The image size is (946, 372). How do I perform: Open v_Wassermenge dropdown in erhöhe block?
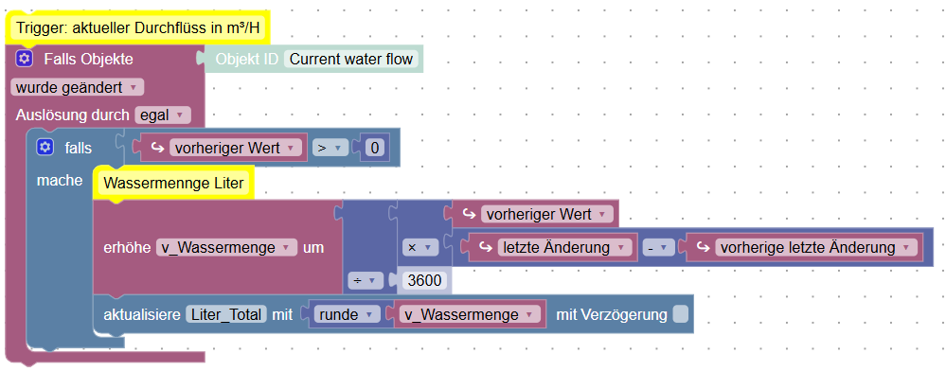pos(227,247)
